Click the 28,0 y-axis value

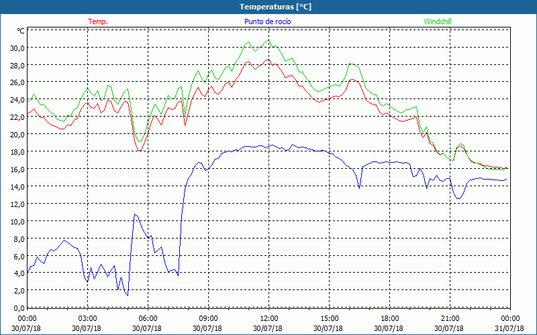coord(17,65)
